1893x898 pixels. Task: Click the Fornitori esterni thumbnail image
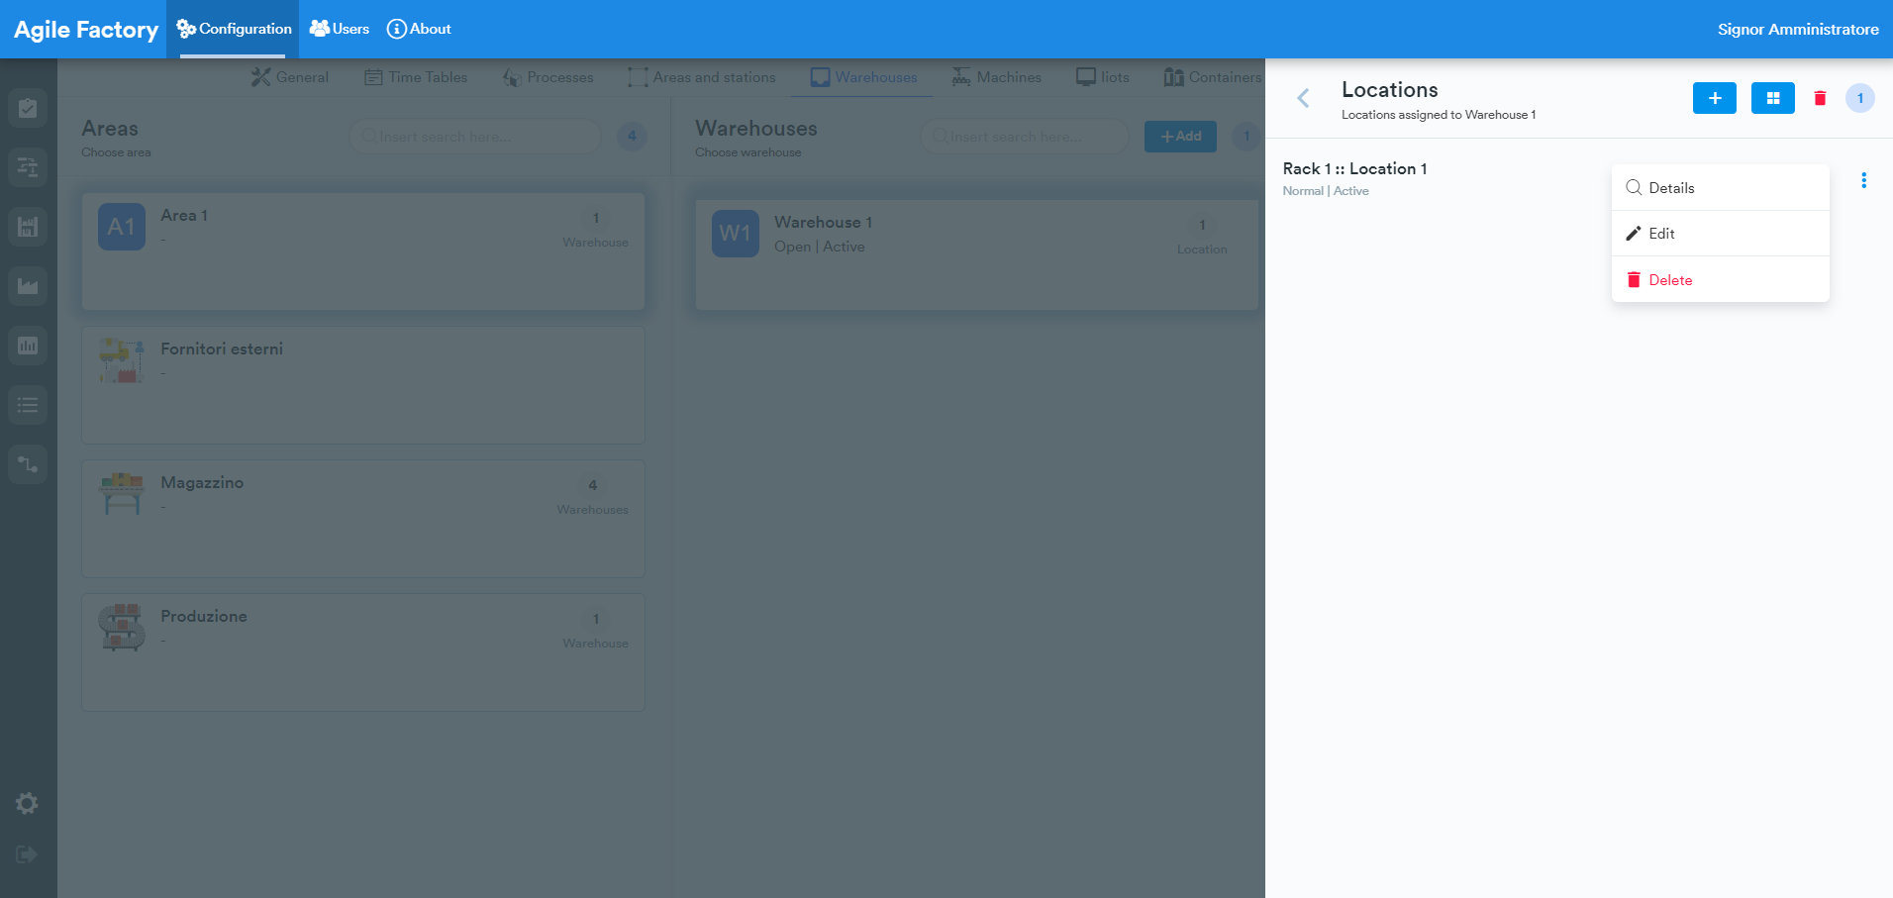coord(122,359)
